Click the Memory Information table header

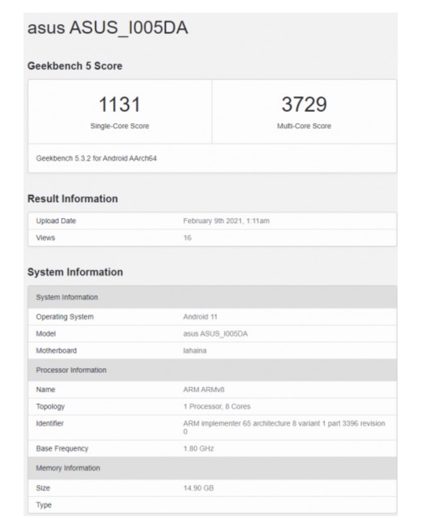tap(212, 468)
